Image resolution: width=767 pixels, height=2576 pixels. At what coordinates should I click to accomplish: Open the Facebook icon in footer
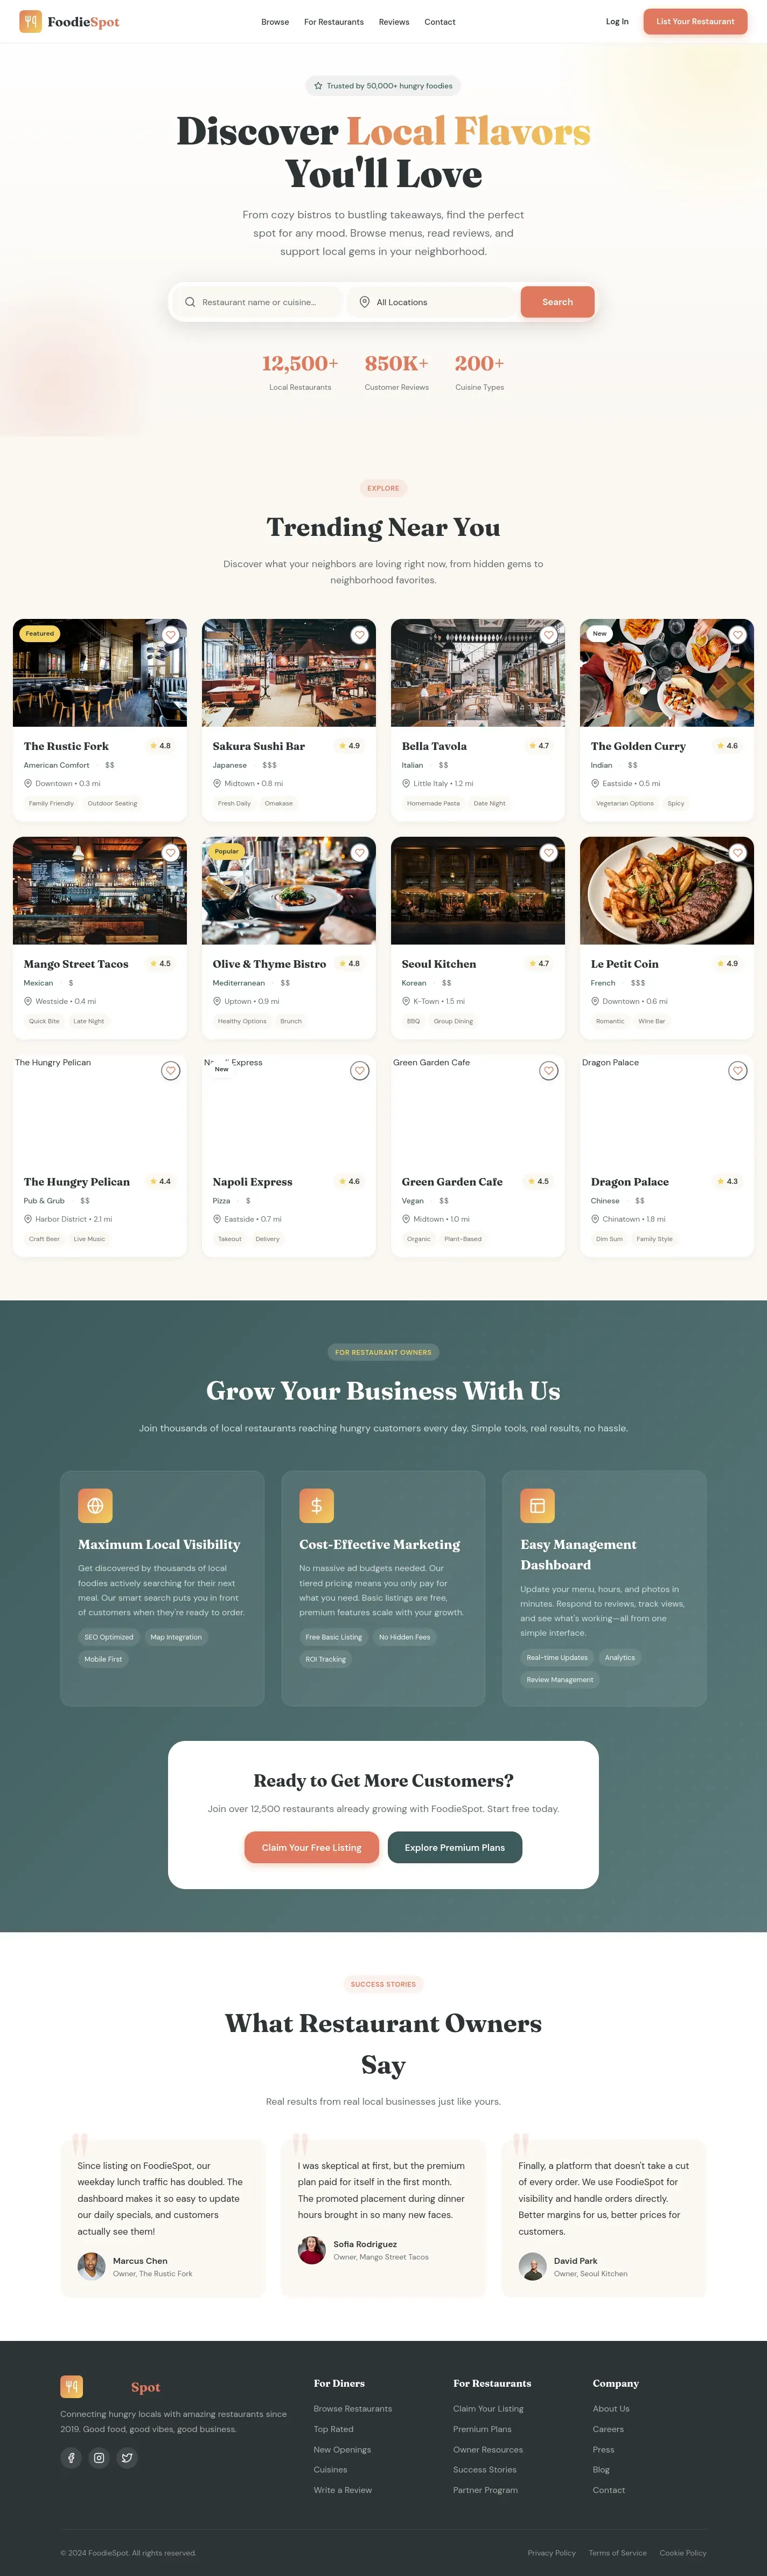point(71,2457)
